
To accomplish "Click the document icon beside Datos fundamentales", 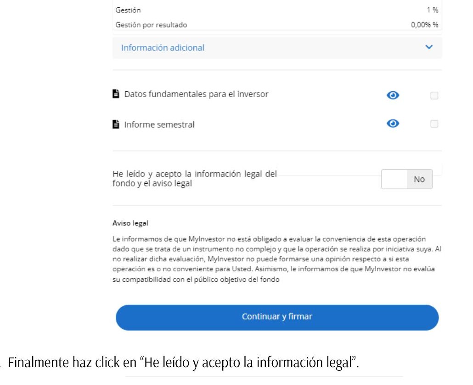I will point(116,94).
